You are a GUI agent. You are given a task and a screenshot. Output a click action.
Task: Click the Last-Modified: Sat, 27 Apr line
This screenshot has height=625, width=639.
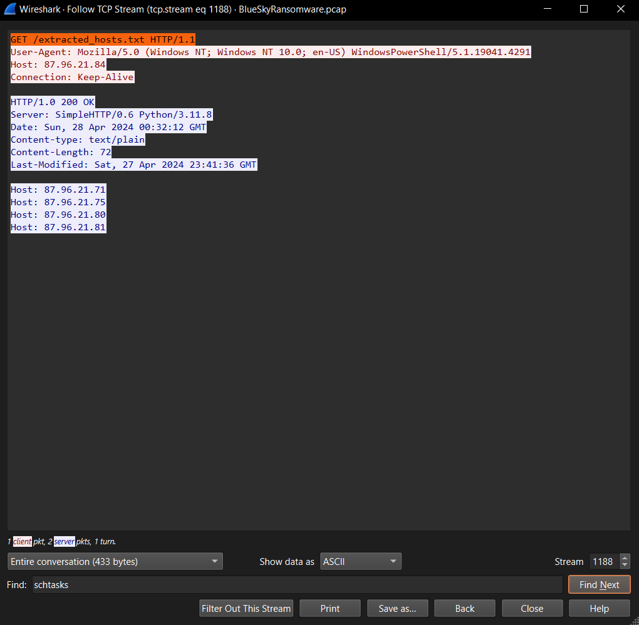[133, 165]
